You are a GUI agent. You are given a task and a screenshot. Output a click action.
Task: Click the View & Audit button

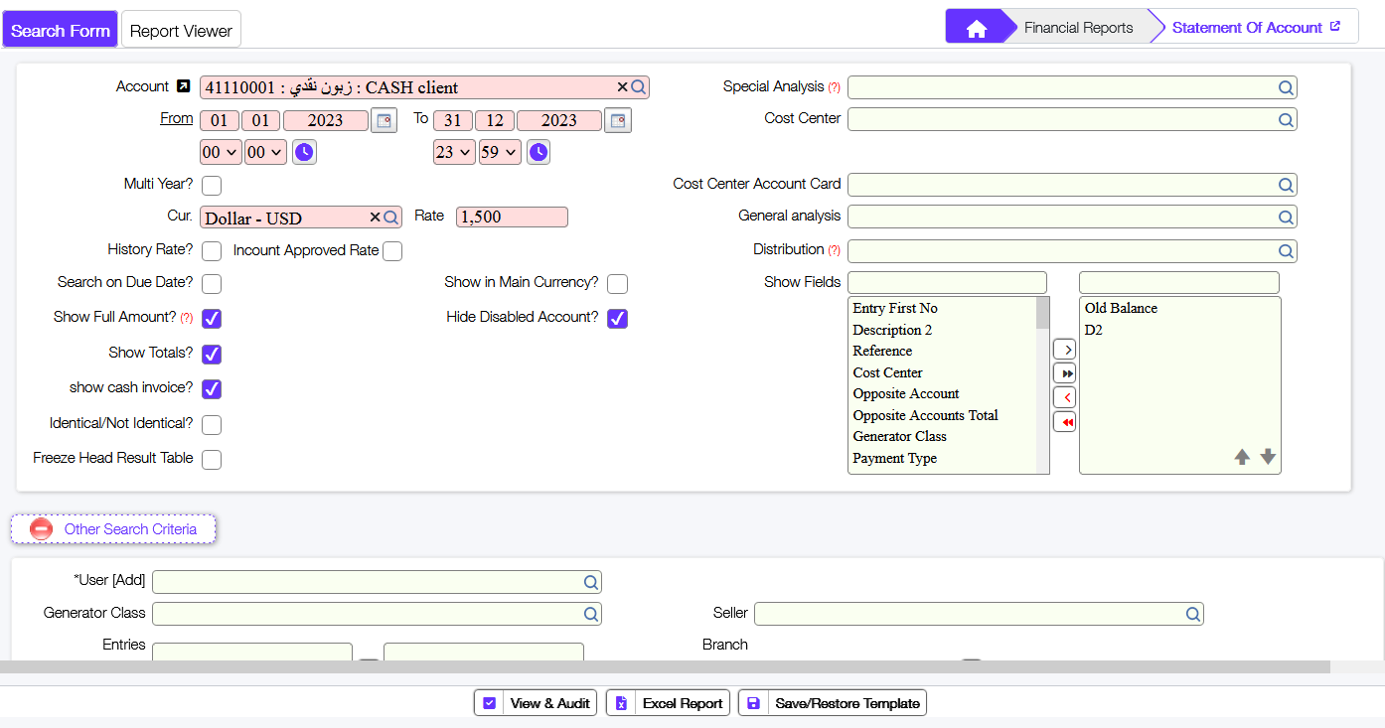point(536,703)
